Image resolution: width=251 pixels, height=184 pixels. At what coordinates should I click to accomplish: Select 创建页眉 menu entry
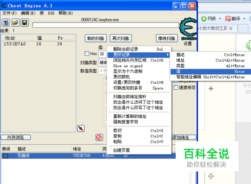pyautogui.click(x=139, y=150)
